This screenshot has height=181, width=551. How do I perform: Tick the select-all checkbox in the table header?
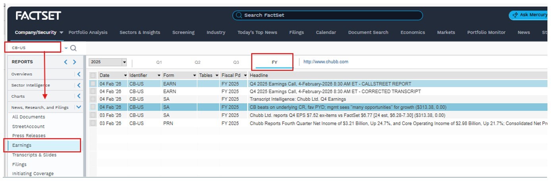[93, 75]
